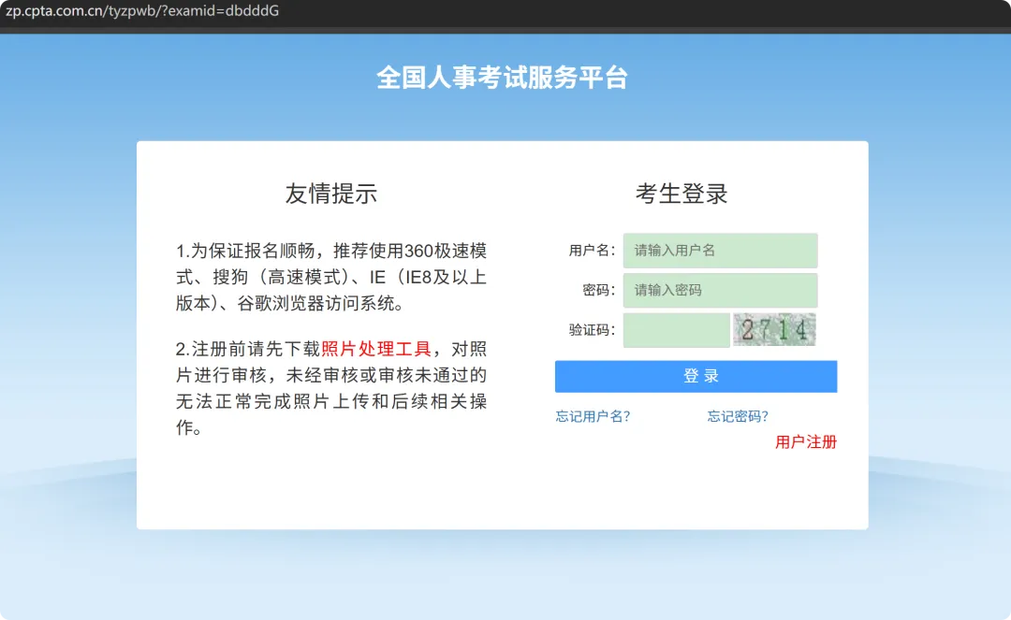Download the 照片处理工具 photo processing tool

pos(378,348)
